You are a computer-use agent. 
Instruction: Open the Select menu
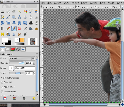[58, 3]
